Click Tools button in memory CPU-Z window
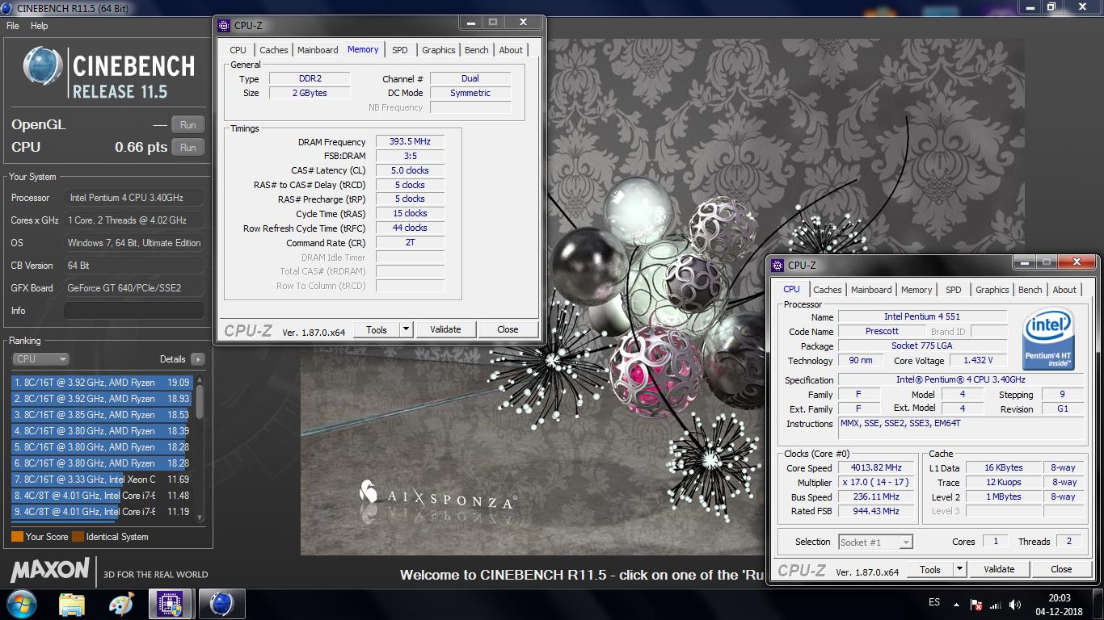1104x620 pixels. 377,329
